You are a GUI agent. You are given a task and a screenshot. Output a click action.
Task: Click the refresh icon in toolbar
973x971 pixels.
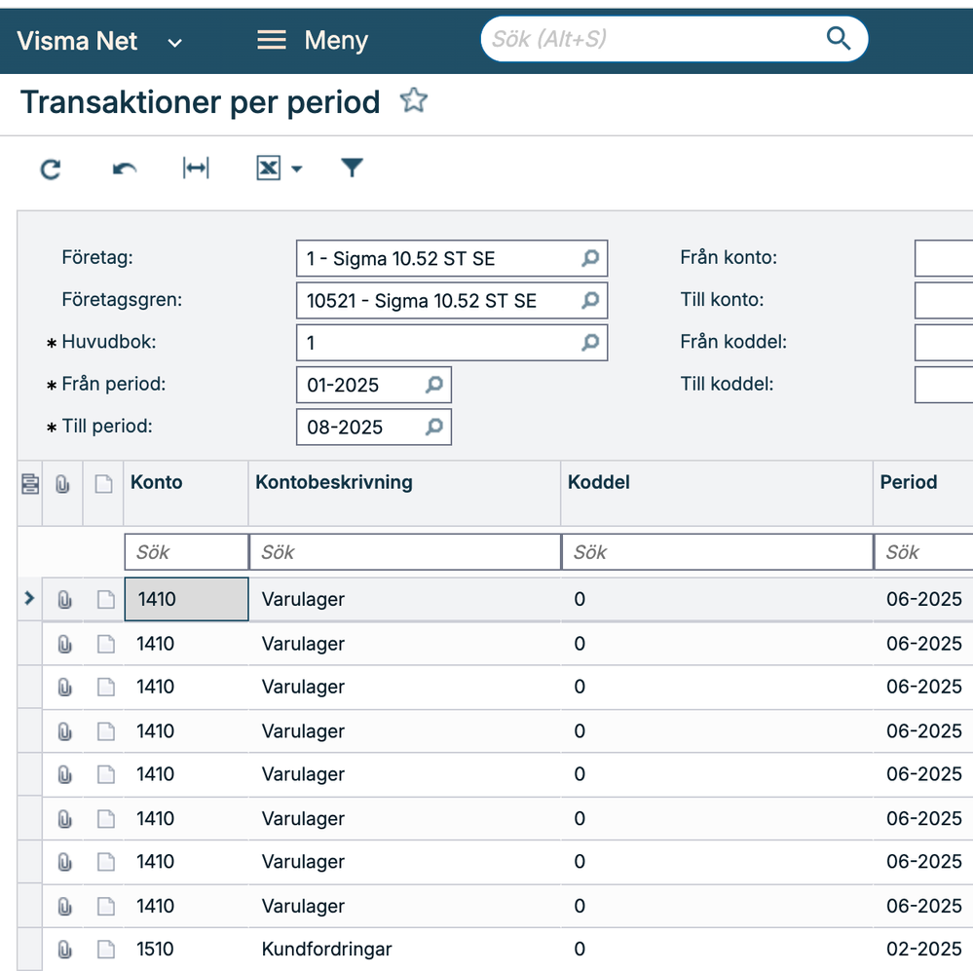point(51,168)
